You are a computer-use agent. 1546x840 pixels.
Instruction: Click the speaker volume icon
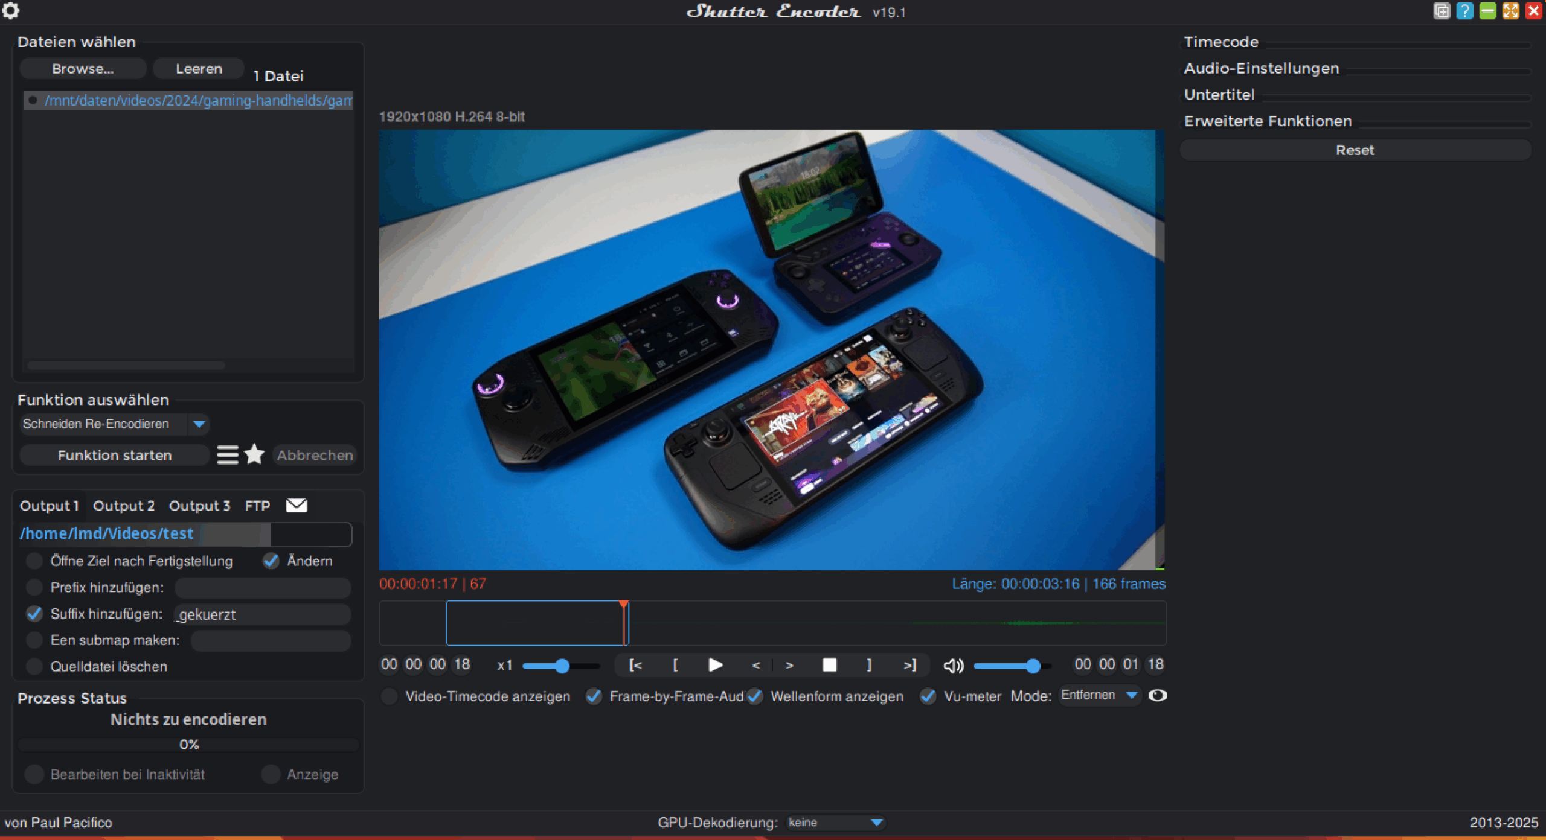tap(953, 666)
